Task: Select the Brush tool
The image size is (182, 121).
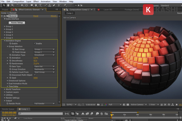Action: pyautogui.click(x=46, y=5)
